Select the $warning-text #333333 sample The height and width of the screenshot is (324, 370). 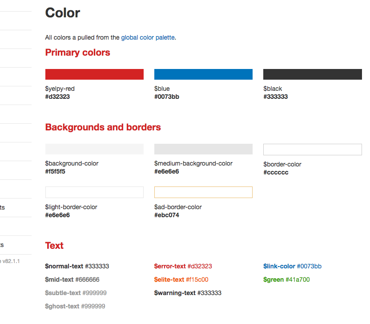(188, 293)
